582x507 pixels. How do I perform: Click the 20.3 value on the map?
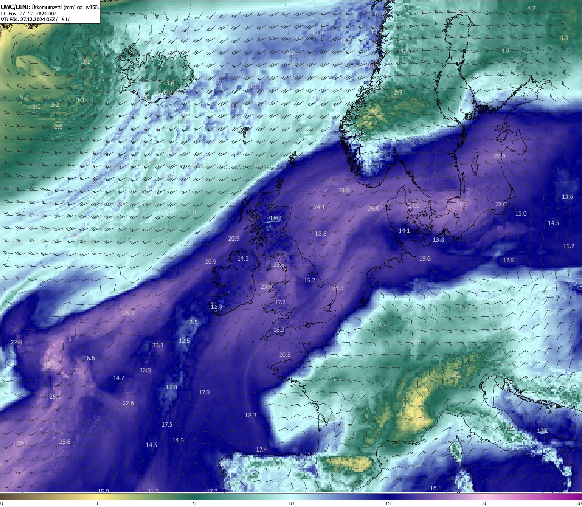(x=158, y=346)
